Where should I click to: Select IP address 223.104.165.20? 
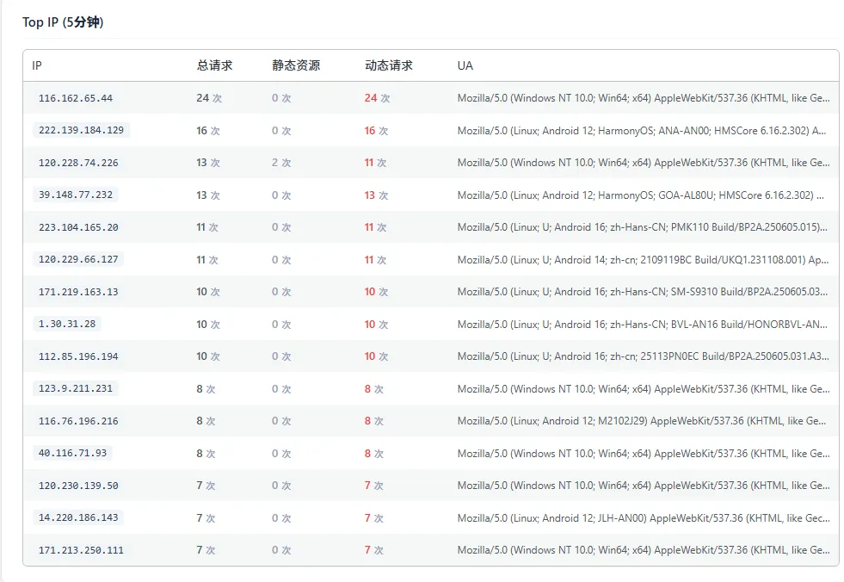(x=78, y=227)
